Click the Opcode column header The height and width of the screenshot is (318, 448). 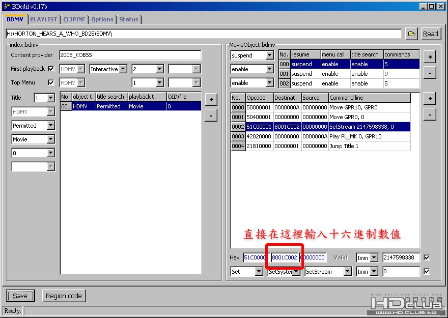260,98
